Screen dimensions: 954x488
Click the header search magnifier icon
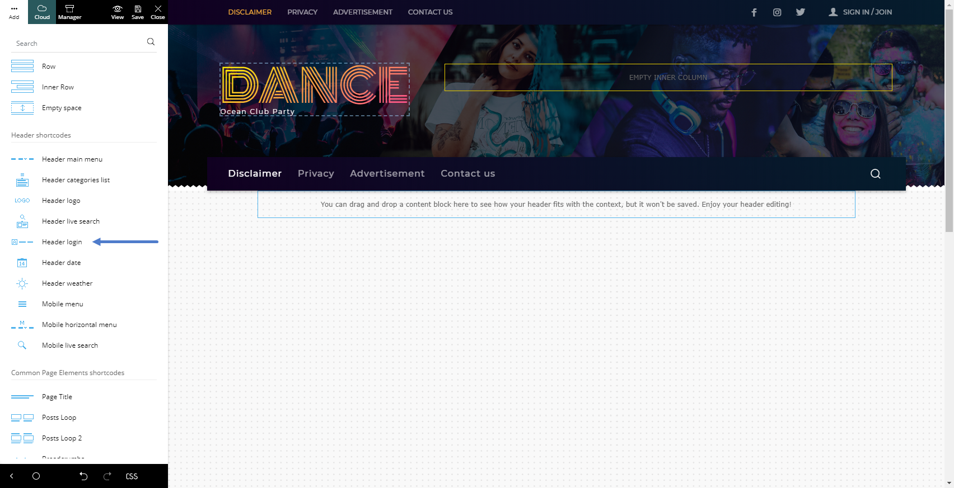click(x=876, y=174)
